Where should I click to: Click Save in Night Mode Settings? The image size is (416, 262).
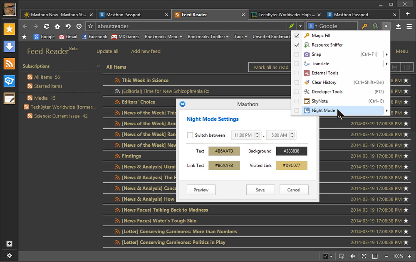tap(260, 190)
